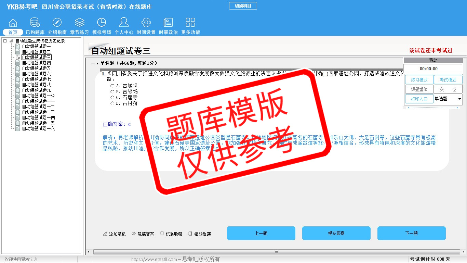Collapse the 自动组题生成试卷历史记录 tree root
The image size is (467, 263).
(5, 41)
